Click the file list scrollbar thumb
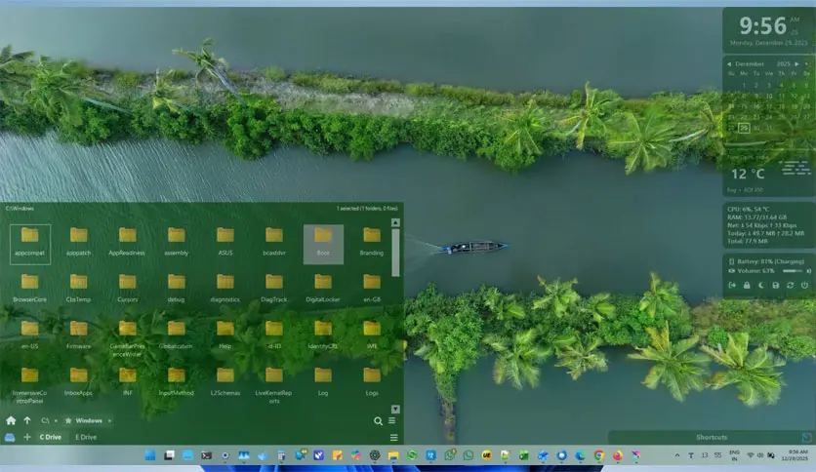 tap(395, 253)
